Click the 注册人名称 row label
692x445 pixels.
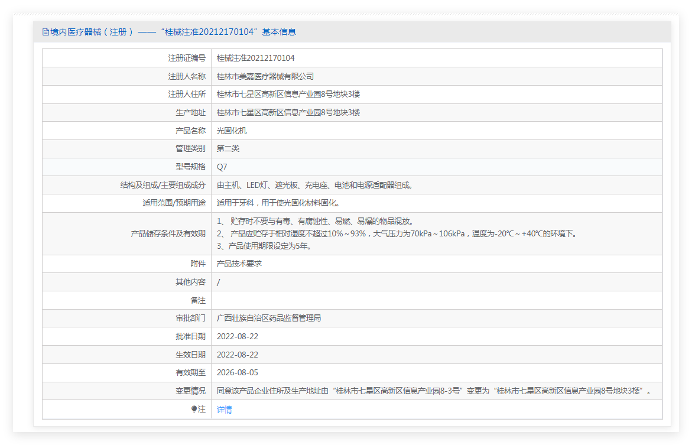click(x=187, y=76)
